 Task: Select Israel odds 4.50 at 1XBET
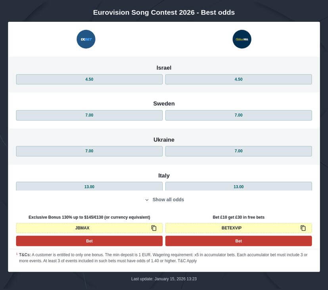coord(89,79)
